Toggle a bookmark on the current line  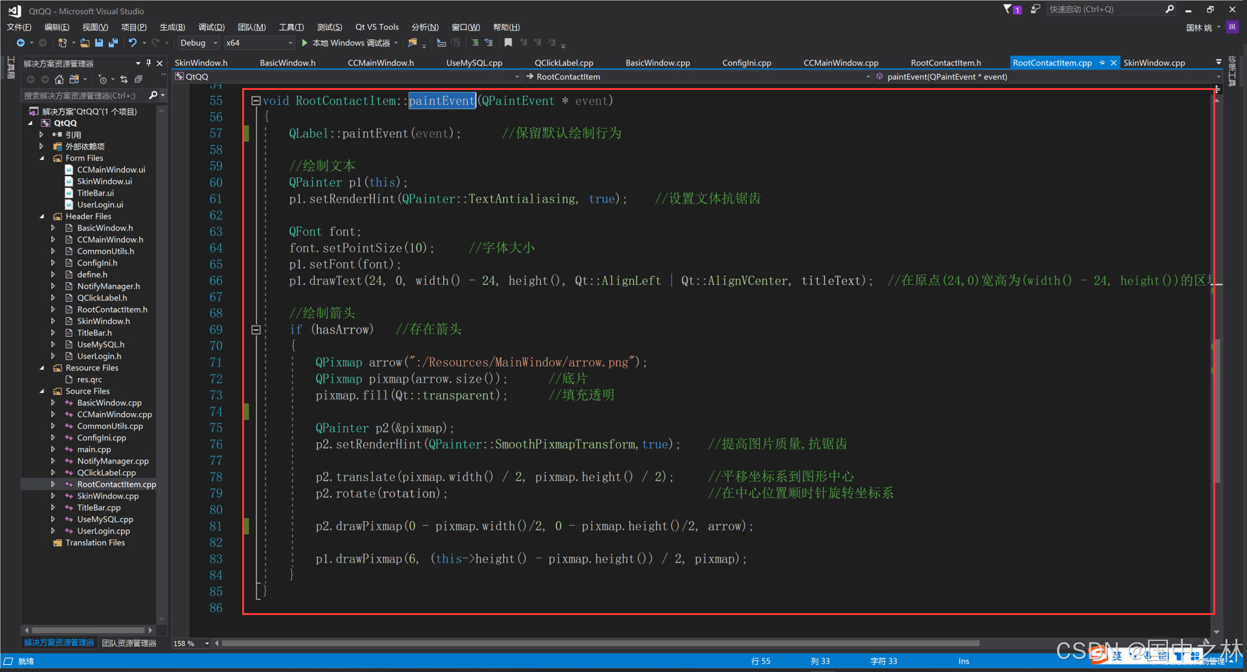click(x=508, y=43)
